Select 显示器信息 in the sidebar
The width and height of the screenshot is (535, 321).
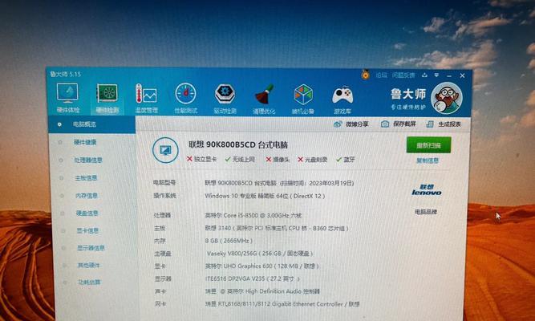point(91,248)
